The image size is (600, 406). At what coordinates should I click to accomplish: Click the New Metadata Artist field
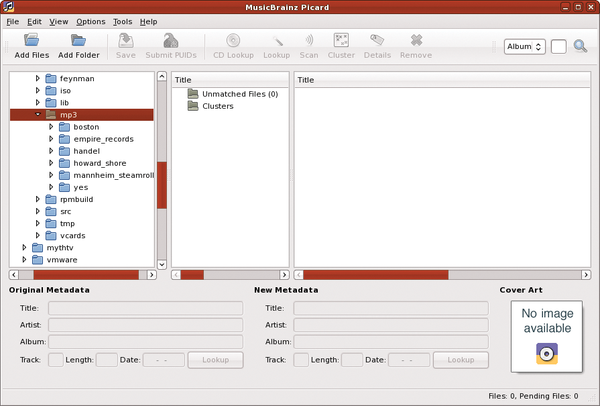tap(391, 325)
